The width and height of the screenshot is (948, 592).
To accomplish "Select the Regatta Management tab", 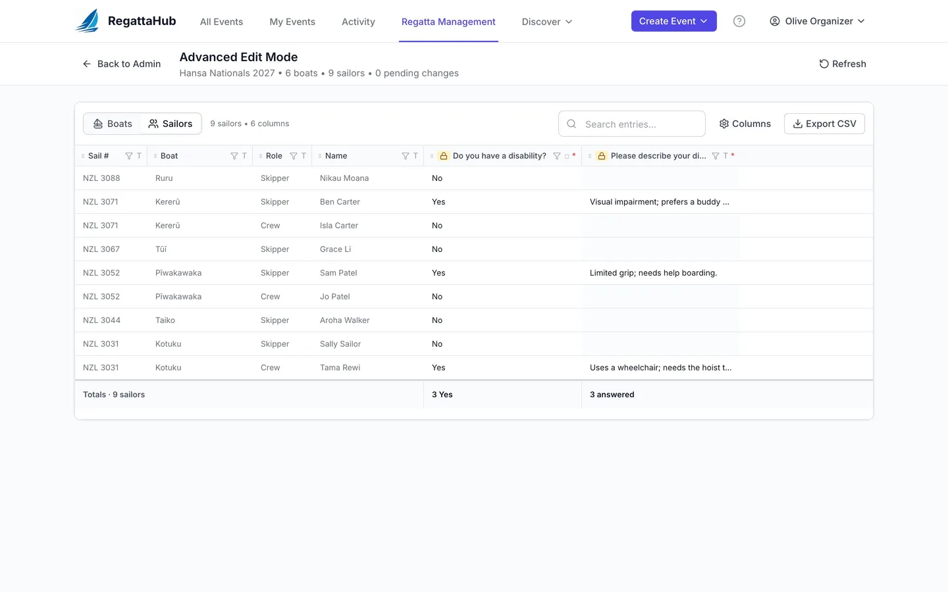I will click(x=448, y=22).
